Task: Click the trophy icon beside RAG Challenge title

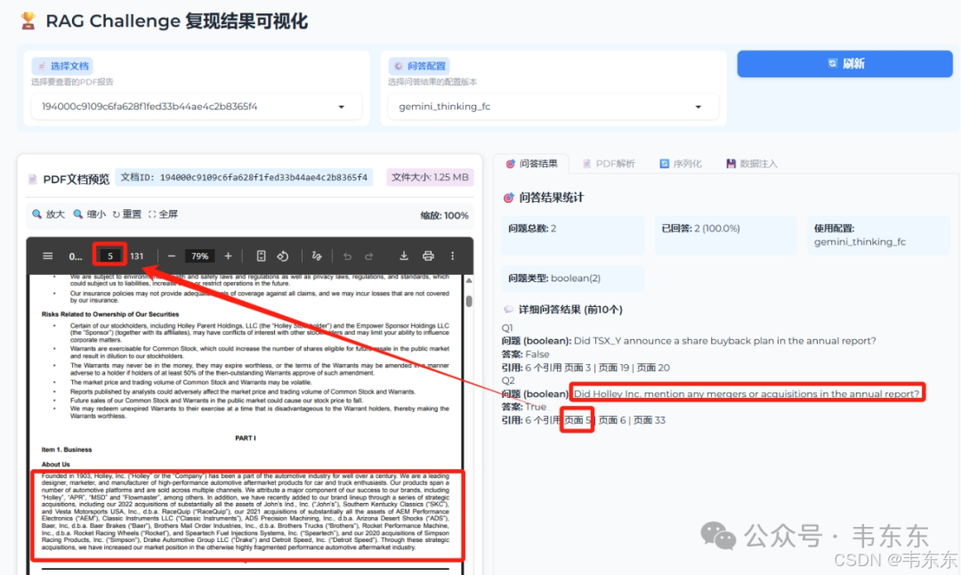Action: (x=28, y=20)
